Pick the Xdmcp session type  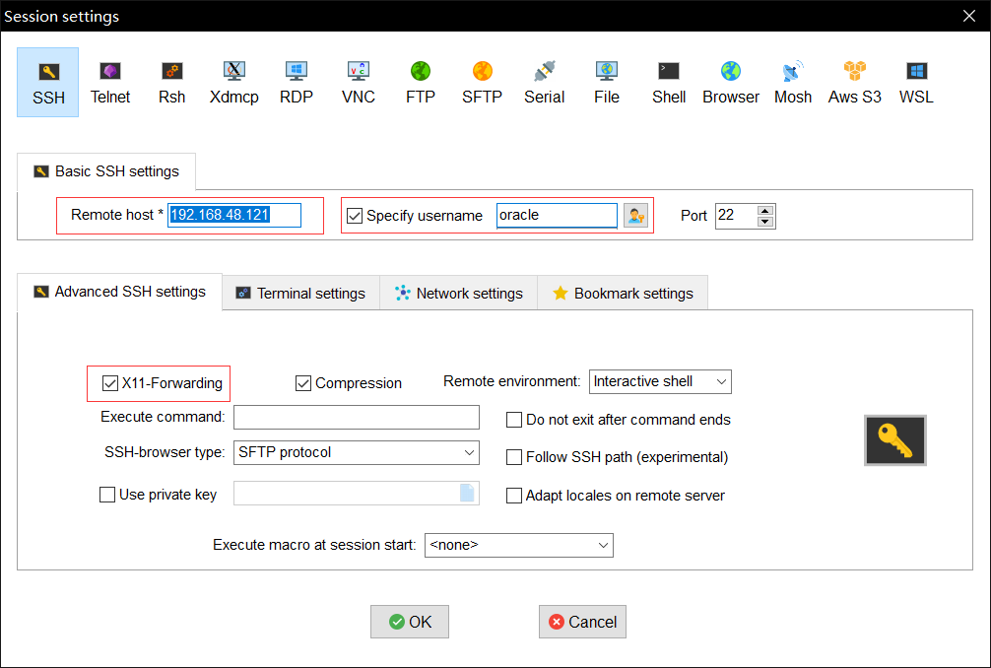233,82
